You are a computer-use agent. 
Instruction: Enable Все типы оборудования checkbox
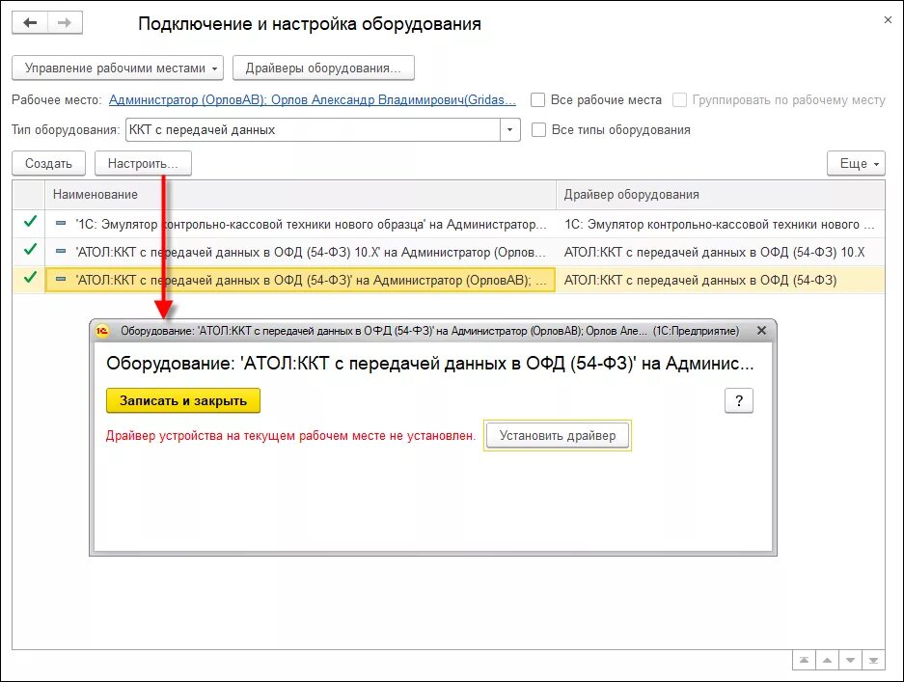[x=538, y=129]
